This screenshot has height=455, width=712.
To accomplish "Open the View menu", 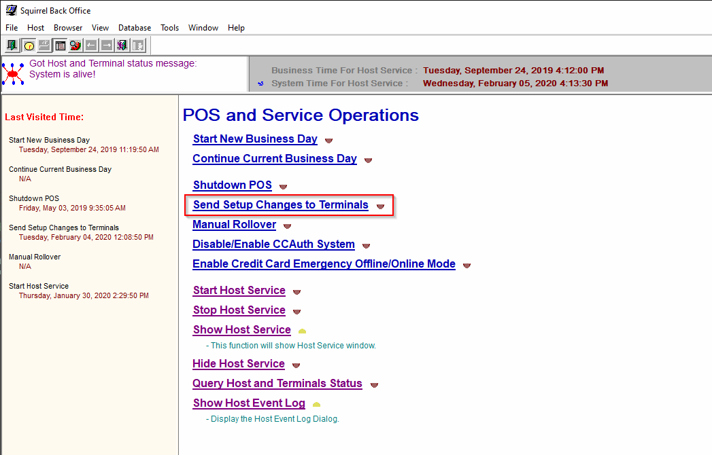I will (100, 28).
